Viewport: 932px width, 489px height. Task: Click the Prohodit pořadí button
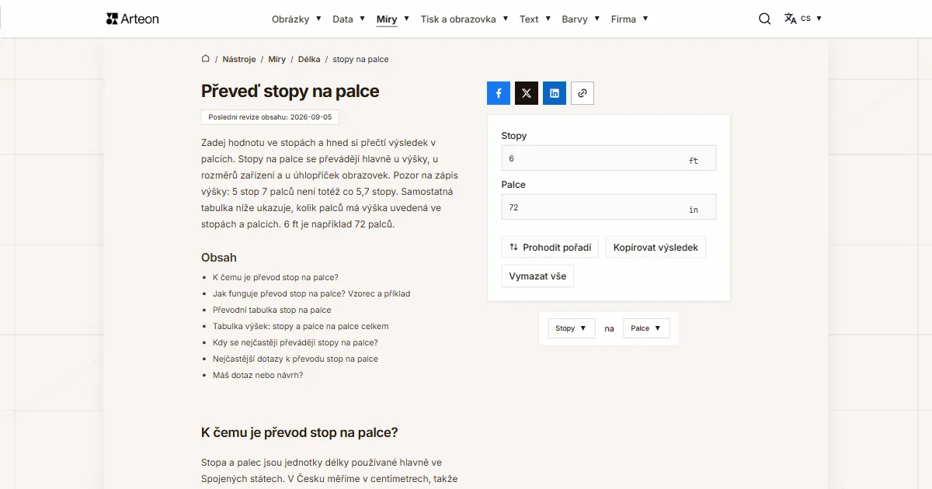[550, 248]
